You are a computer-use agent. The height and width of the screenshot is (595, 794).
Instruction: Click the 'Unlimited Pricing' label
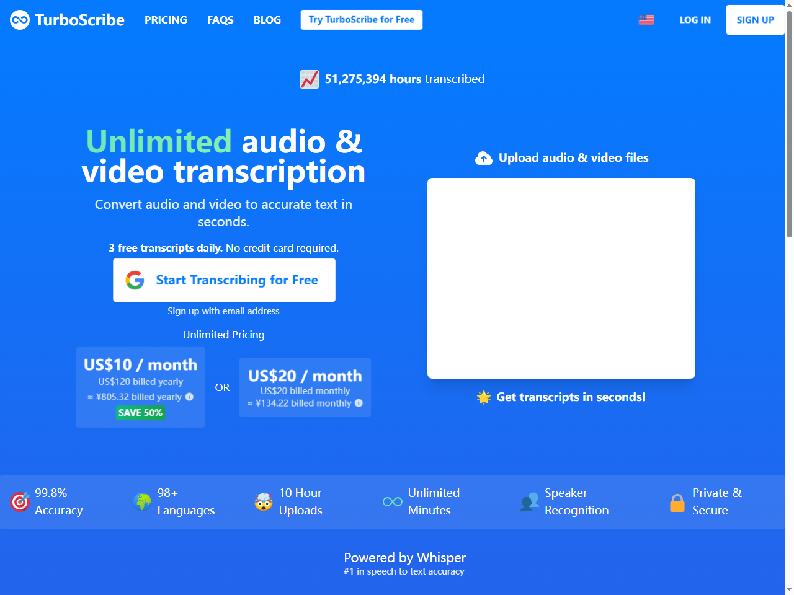coord(224,335)
